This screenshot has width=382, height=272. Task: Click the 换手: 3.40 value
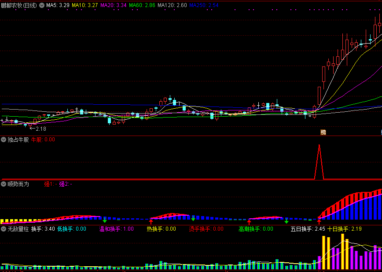(x=43, y=229)
